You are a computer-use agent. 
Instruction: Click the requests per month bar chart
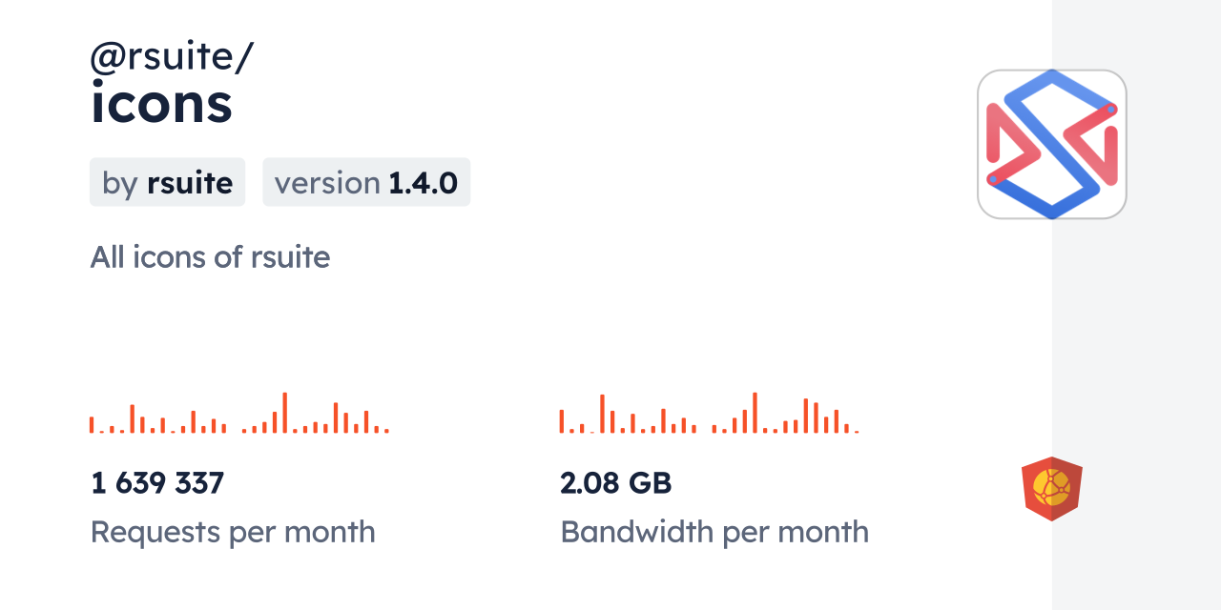coord(238,414)
